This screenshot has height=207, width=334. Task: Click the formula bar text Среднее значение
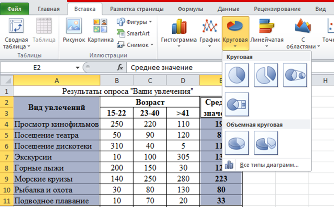(x=161, y=68)
